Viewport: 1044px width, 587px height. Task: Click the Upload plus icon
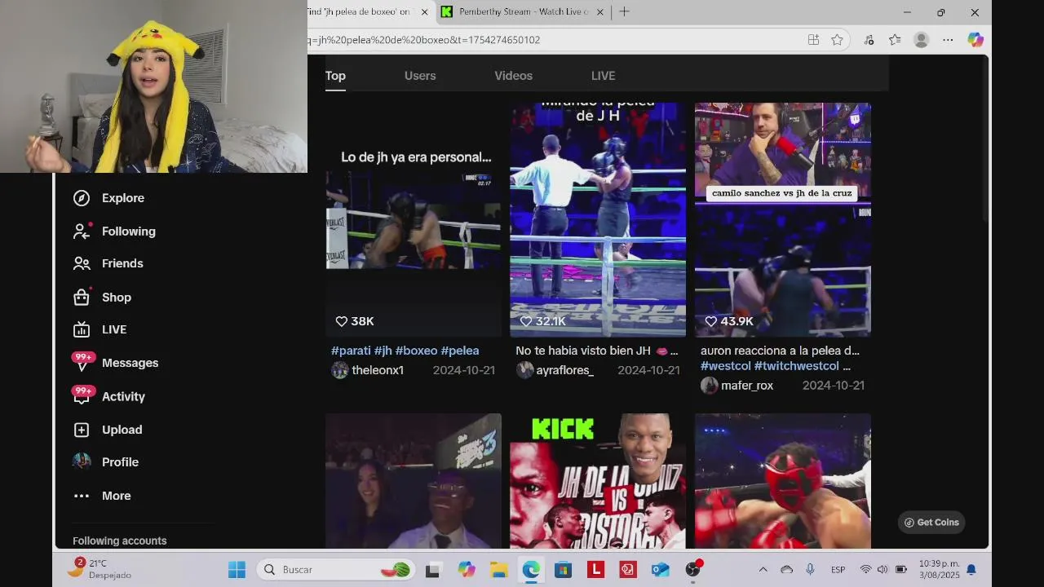click(x=82, y=430)
